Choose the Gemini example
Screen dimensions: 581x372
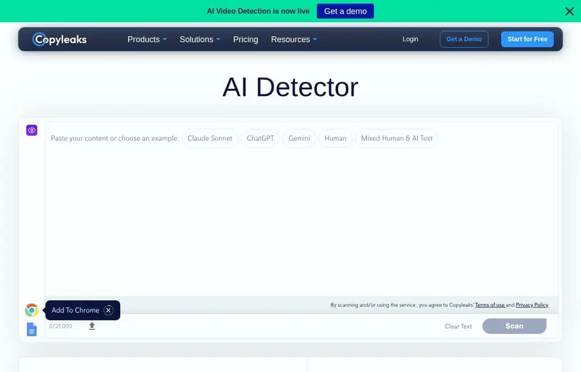point(300,138)
